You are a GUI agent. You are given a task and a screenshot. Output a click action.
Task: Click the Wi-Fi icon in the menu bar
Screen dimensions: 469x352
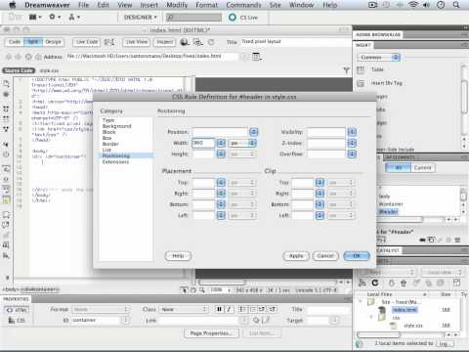[x=413, y=5]
